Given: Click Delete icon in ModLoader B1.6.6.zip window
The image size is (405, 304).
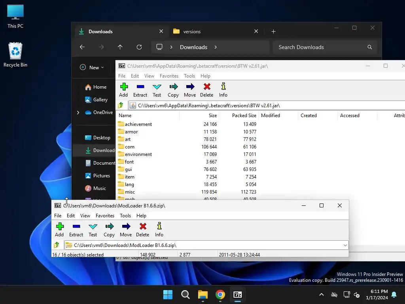Looking at the screenshot, I should point(143,226).
